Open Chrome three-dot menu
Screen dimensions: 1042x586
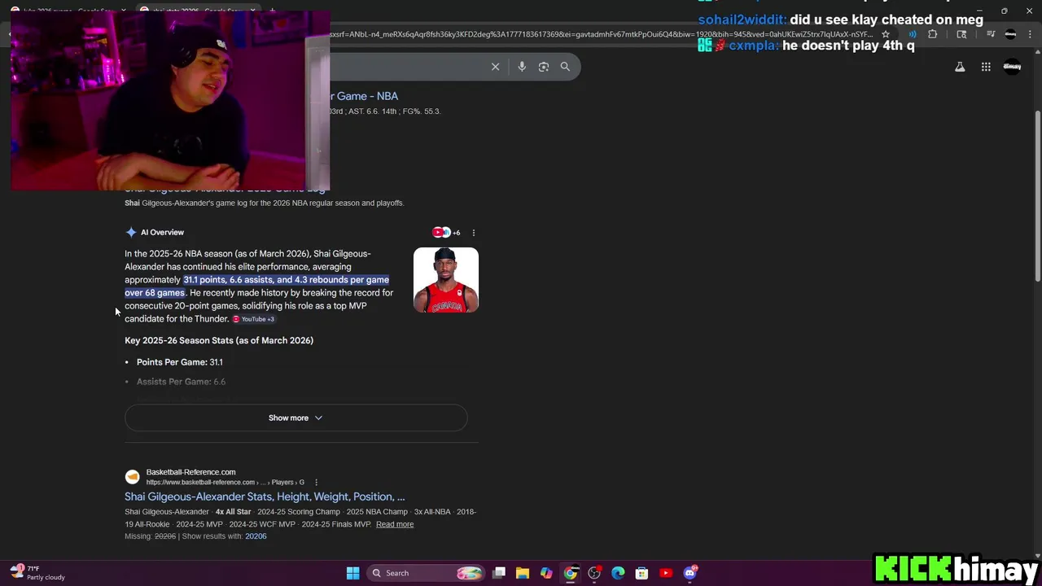(x=1029, y=34)
